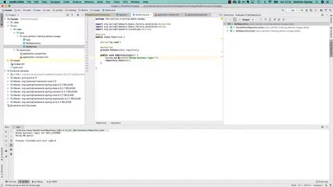Viewport: 333px width, 187px height.
Task: Clear the Run console with trash icon
Action: pos(11,154)
